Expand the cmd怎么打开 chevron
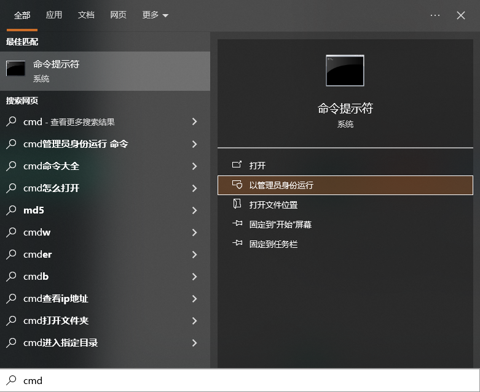Image resolution: width=480 pixels, height=392 pixels. (194, 188)
